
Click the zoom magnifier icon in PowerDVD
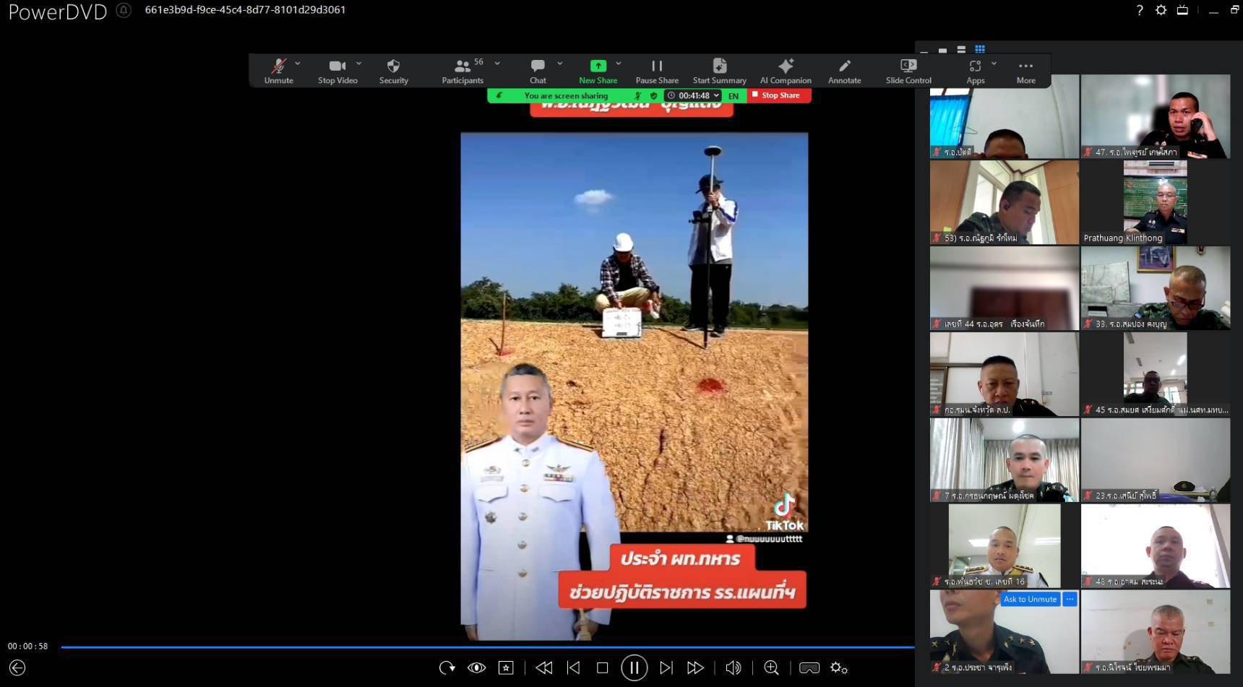(x=771, y=668)
